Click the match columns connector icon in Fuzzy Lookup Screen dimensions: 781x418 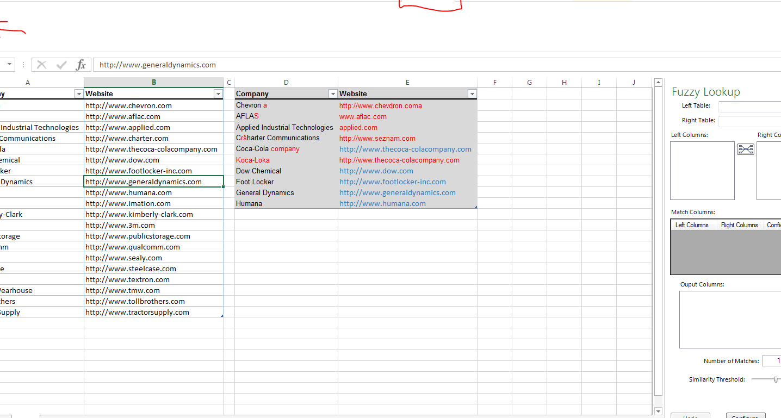(x=745, y=148)
